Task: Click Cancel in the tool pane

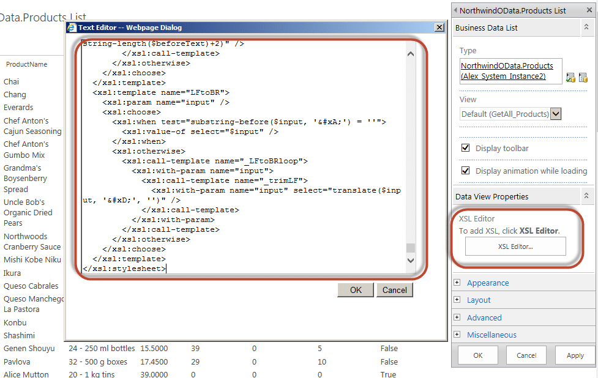Action: pyautogui.click(x=526, y=355)
